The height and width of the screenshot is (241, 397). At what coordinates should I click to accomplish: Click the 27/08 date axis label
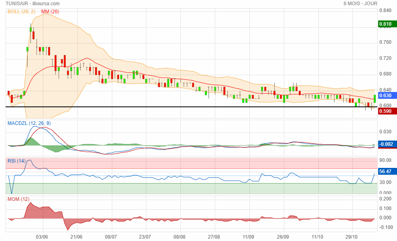214,237
